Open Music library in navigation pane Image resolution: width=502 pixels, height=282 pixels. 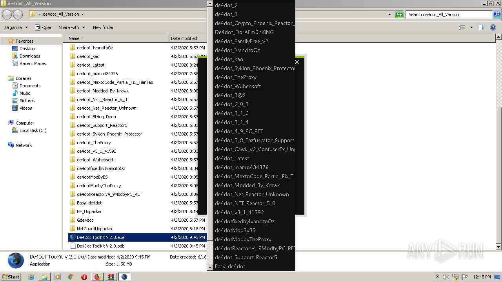pyautogui.click(x=25, y=93)
